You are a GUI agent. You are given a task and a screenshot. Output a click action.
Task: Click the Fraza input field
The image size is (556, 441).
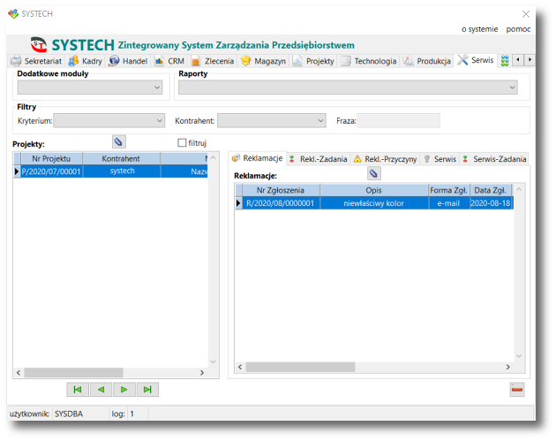pyautogui.click(x=398, y=121)
